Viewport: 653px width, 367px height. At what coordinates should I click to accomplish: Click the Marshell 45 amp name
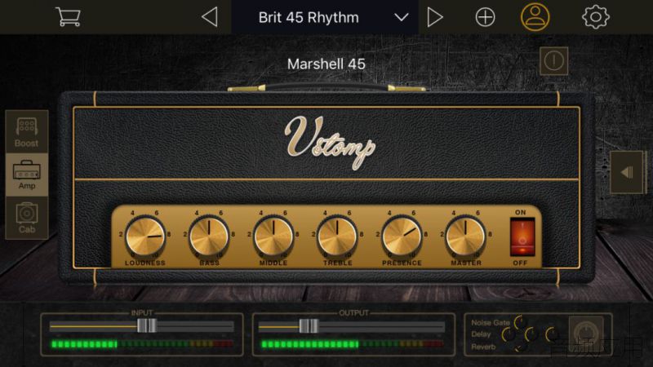point(326,64)
